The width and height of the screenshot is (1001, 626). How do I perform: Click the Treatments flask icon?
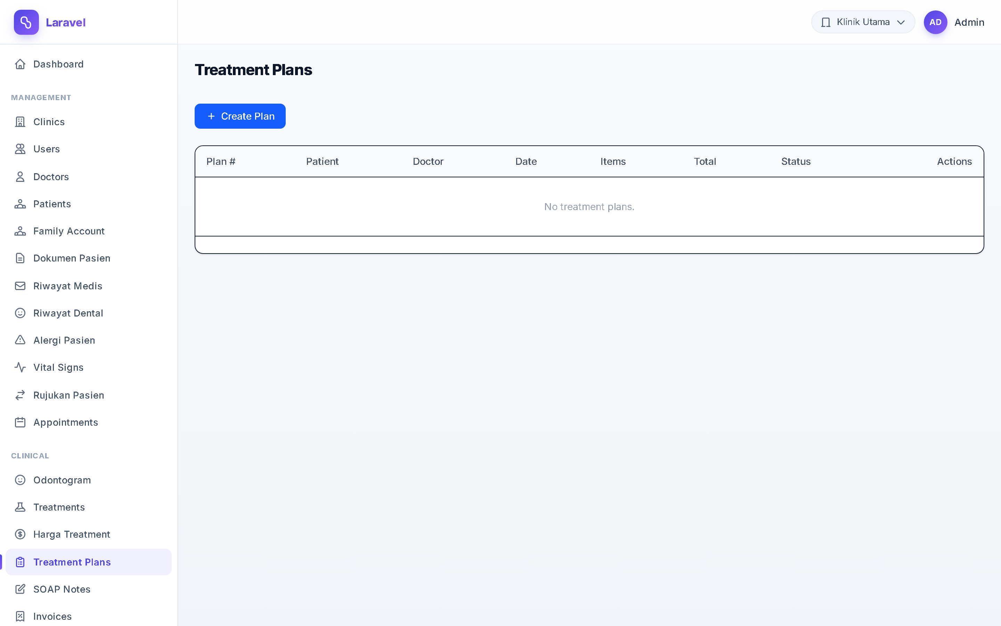click(20, 507)
